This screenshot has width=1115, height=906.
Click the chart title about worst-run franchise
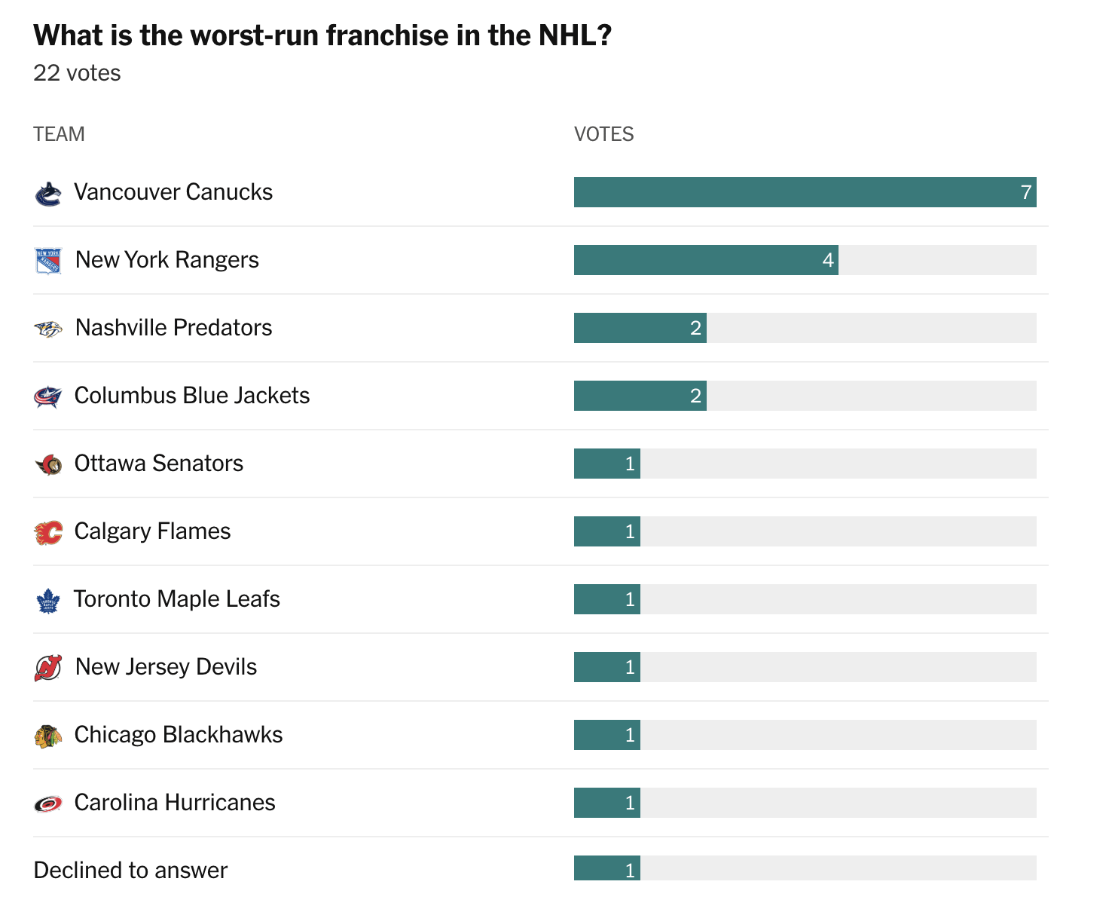coord(322,35)
